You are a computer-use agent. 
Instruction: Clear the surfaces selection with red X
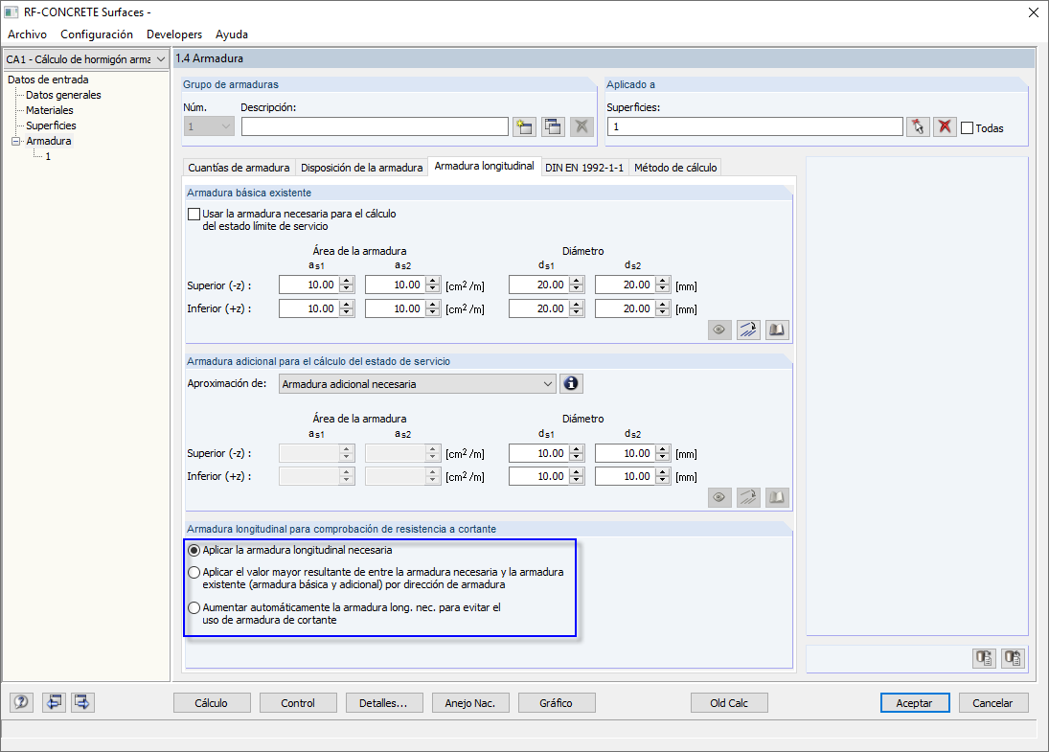[x=945, y=126]
